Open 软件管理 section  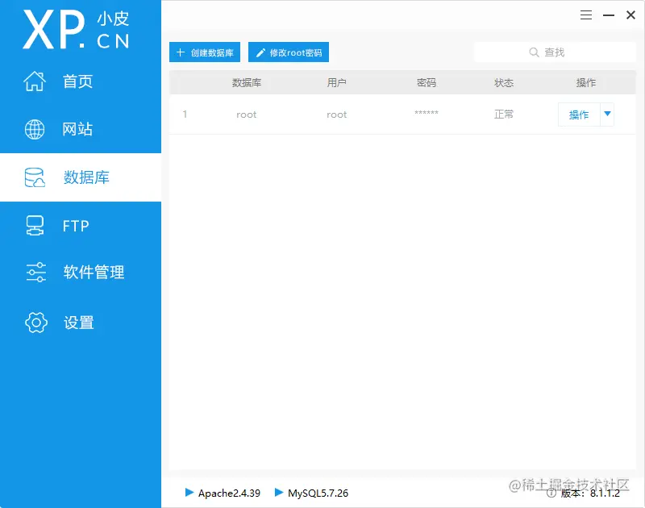[81, 272]
